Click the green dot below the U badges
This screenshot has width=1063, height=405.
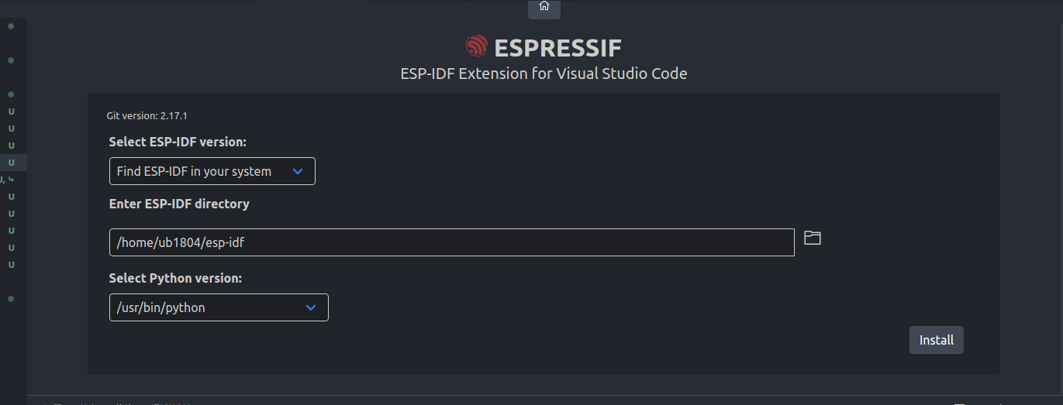pyautogui.click(x=11, y=299)
